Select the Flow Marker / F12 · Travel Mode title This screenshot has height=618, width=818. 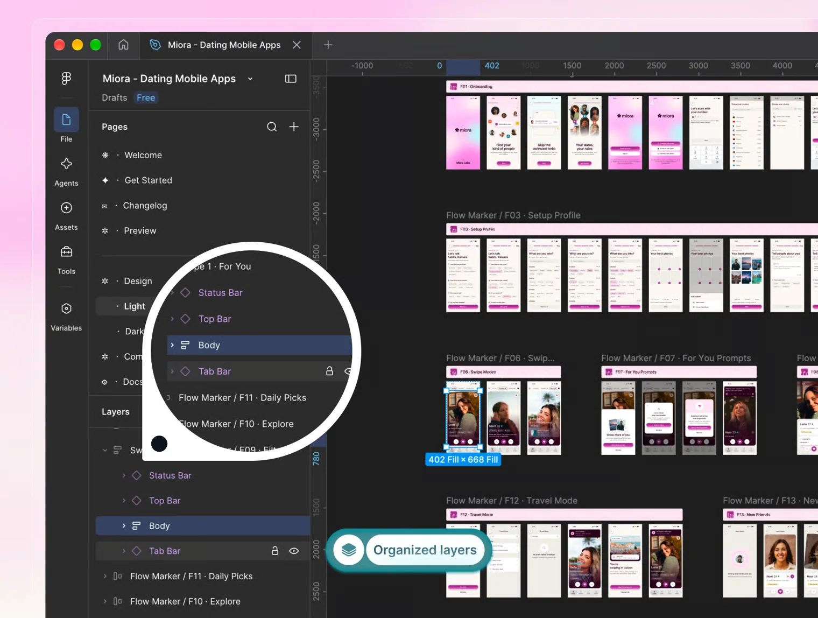click(x=512, y=501)
